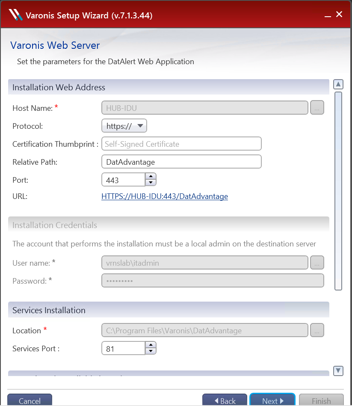The image size is (352, 406).
Task: Click the Password field
Action: click(213, 281)
